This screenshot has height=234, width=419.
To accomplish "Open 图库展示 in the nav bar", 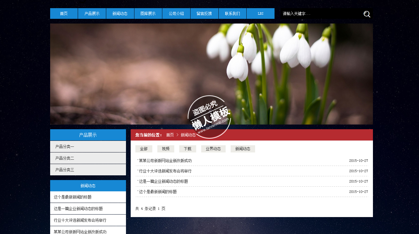I will [148, 13].
